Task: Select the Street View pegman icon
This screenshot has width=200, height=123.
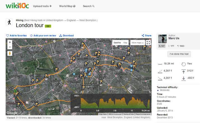Action: 10,53
